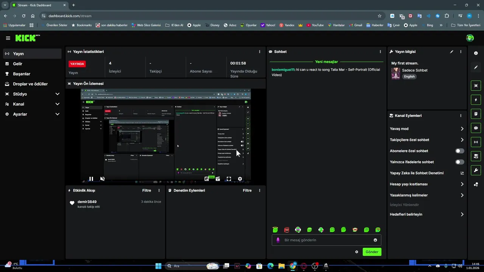This screenshot has width=484, height=272.
Task: Reload the page in the browser
Action: [23, 16]
